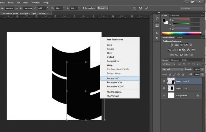Screen dimensions: 206x132
Task: Select Flip Horizontal in the context menu
Action: (x=115, y=92)
